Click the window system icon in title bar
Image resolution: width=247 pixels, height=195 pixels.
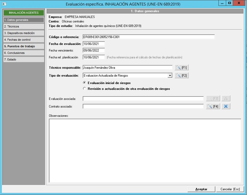pos(4,4)
